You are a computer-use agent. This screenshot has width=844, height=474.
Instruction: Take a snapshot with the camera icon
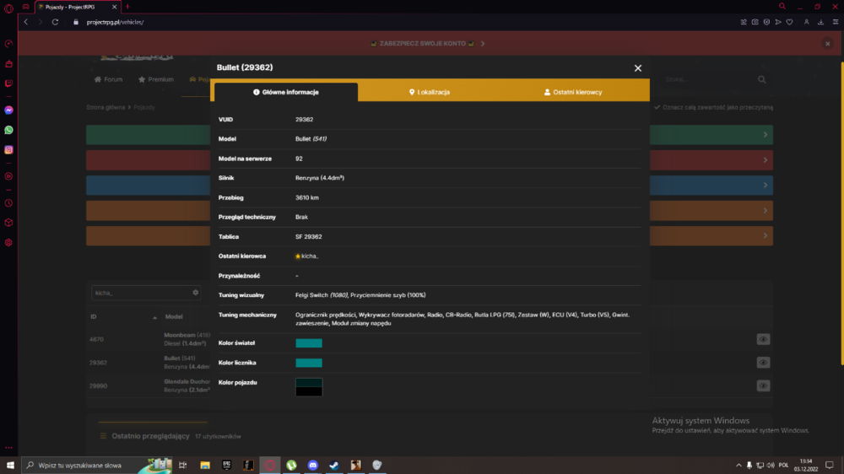[755, 22]
